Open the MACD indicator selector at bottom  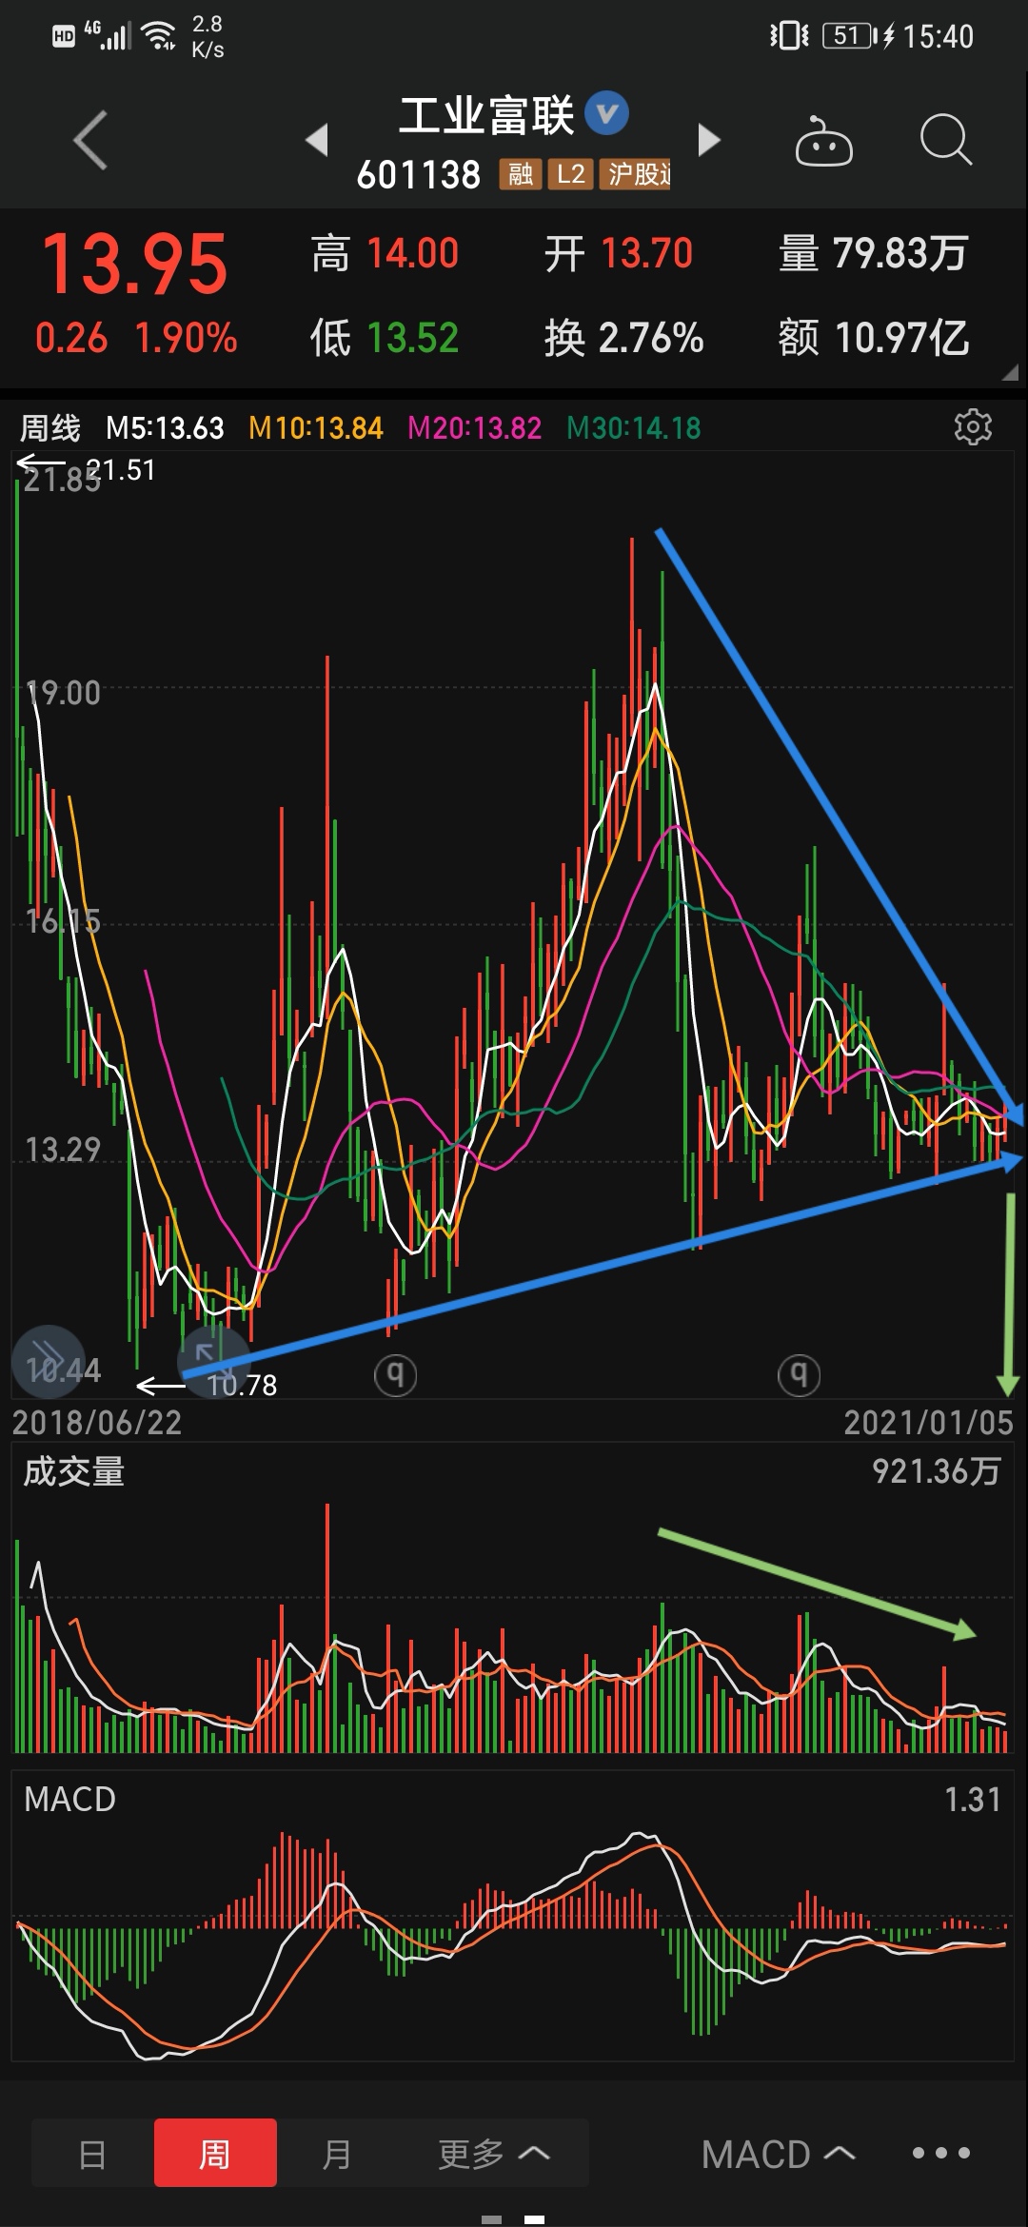(x=778, y=2155)
